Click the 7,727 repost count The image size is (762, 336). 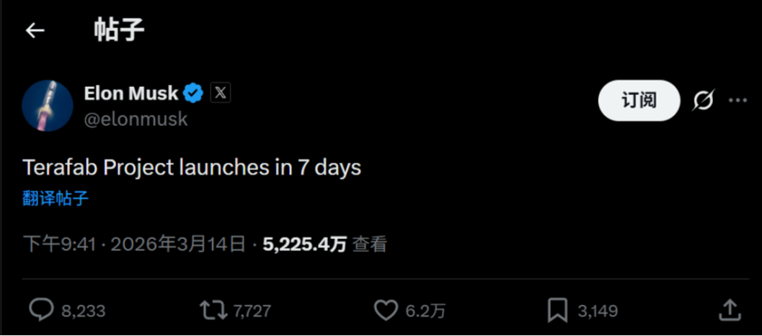[252, 311]
